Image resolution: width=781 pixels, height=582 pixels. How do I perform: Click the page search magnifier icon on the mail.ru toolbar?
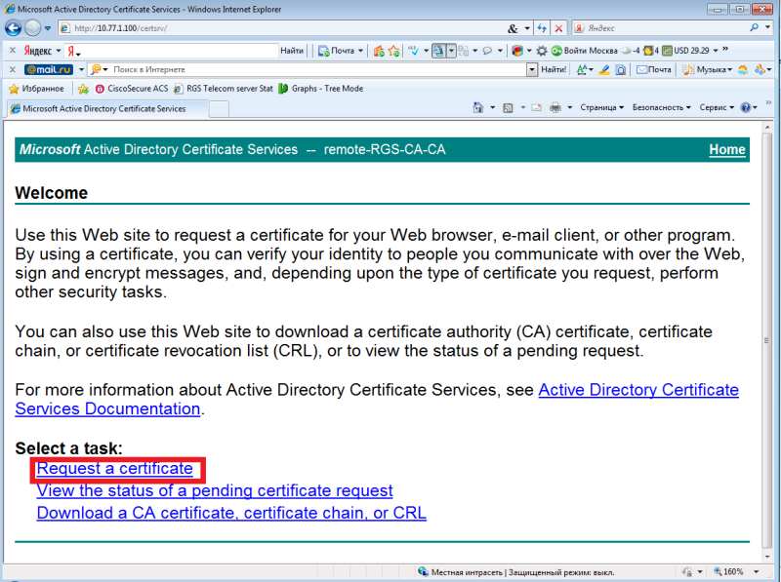(621, 69)
